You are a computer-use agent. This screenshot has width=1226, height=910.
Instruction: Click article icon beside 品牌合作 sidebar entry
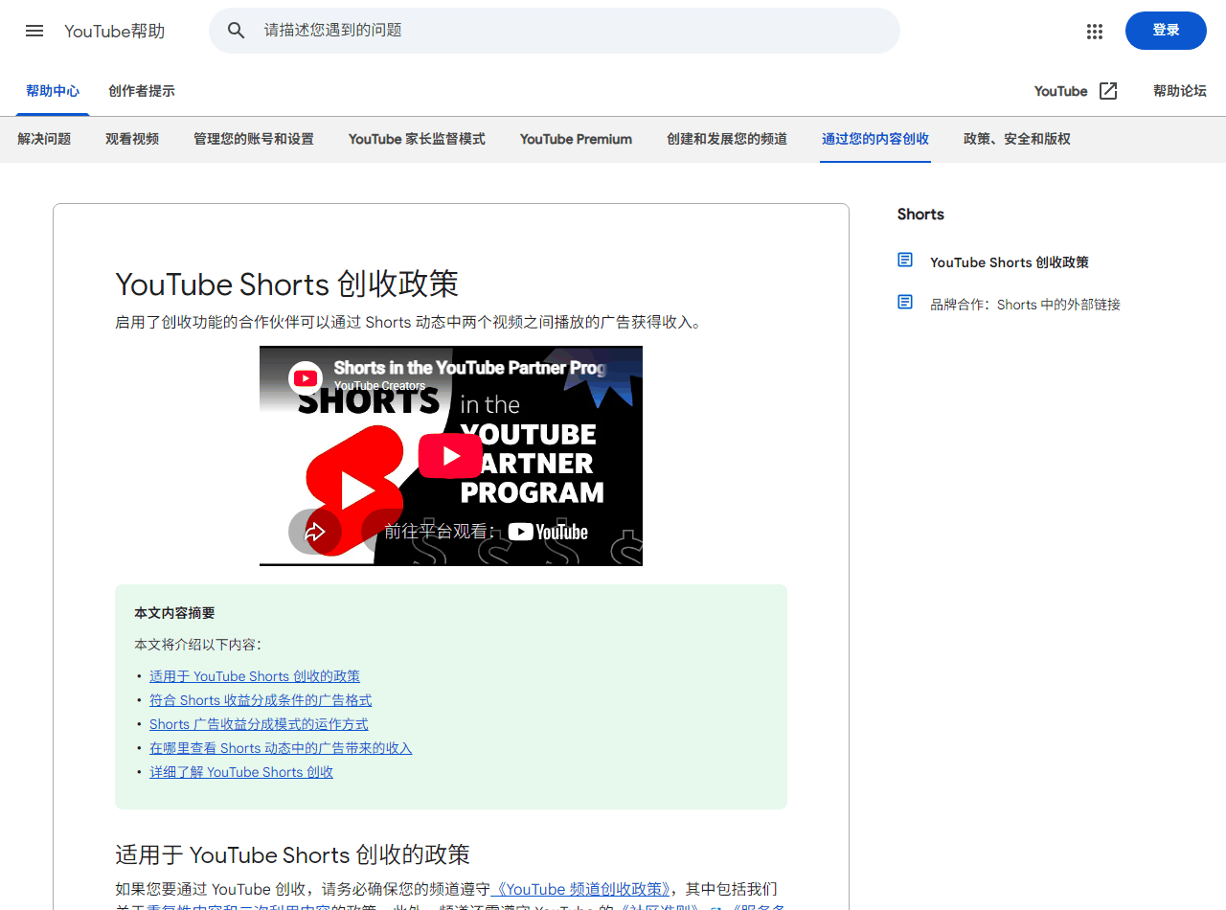tap(905, 303)
